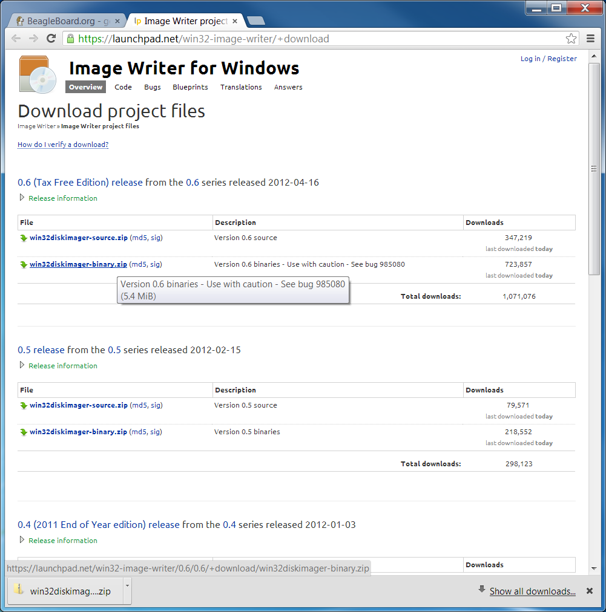The image size is (606, 612).
Task: Open 'How do I verify a download?' link
Action: 63,145
